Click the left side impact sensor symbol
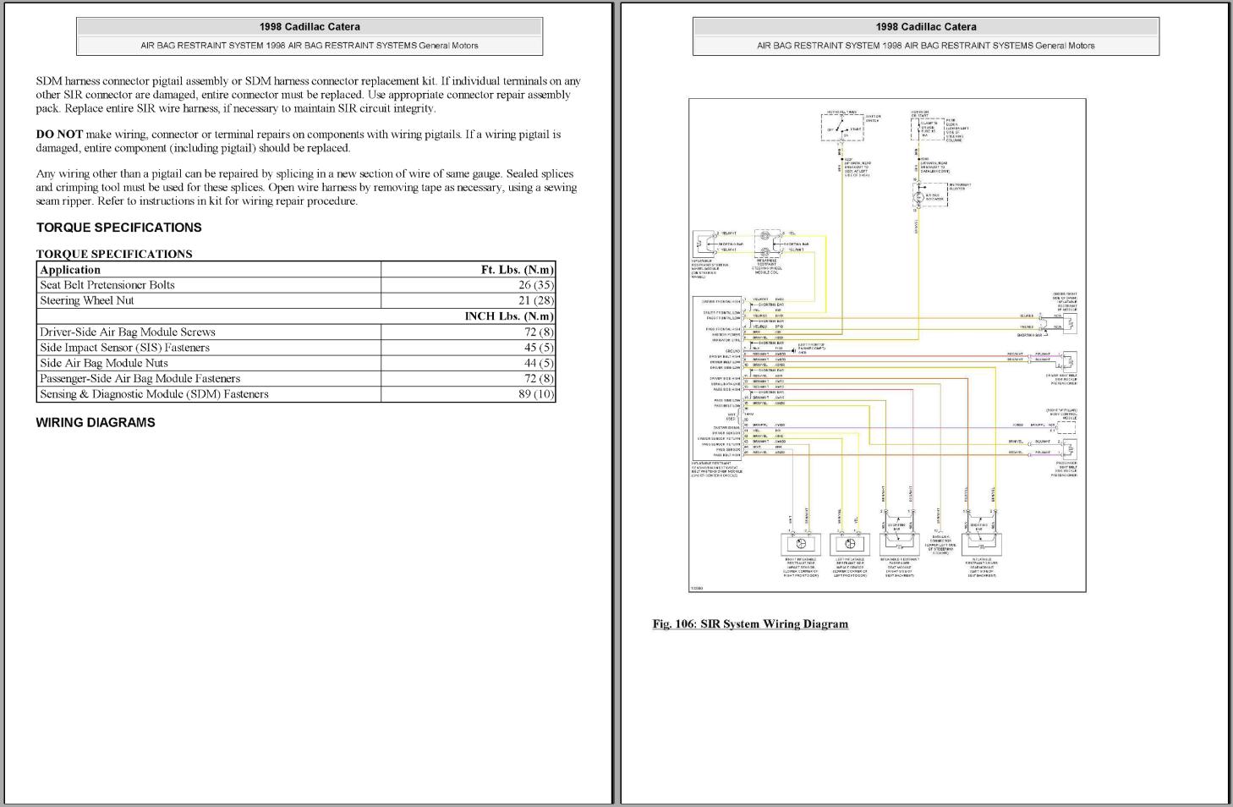Screen dimensions: 1233x807 pos(850,543)
